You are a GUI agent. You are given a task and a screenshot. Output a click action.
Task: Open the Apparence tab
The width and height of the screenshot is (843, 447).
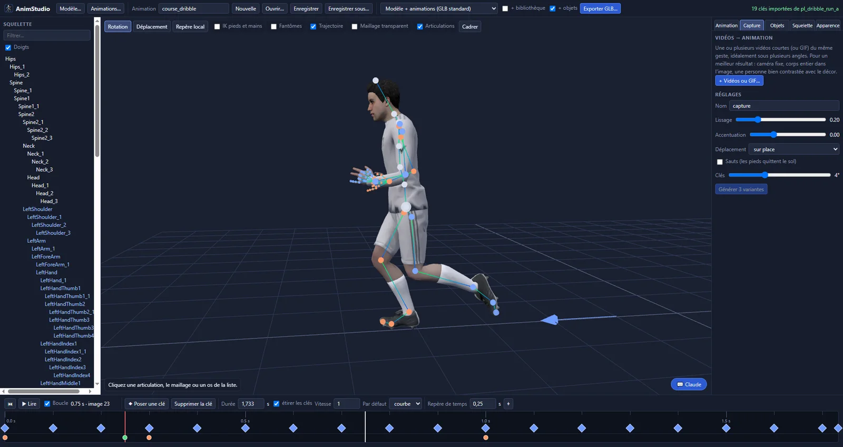click(x=828, y=25)
